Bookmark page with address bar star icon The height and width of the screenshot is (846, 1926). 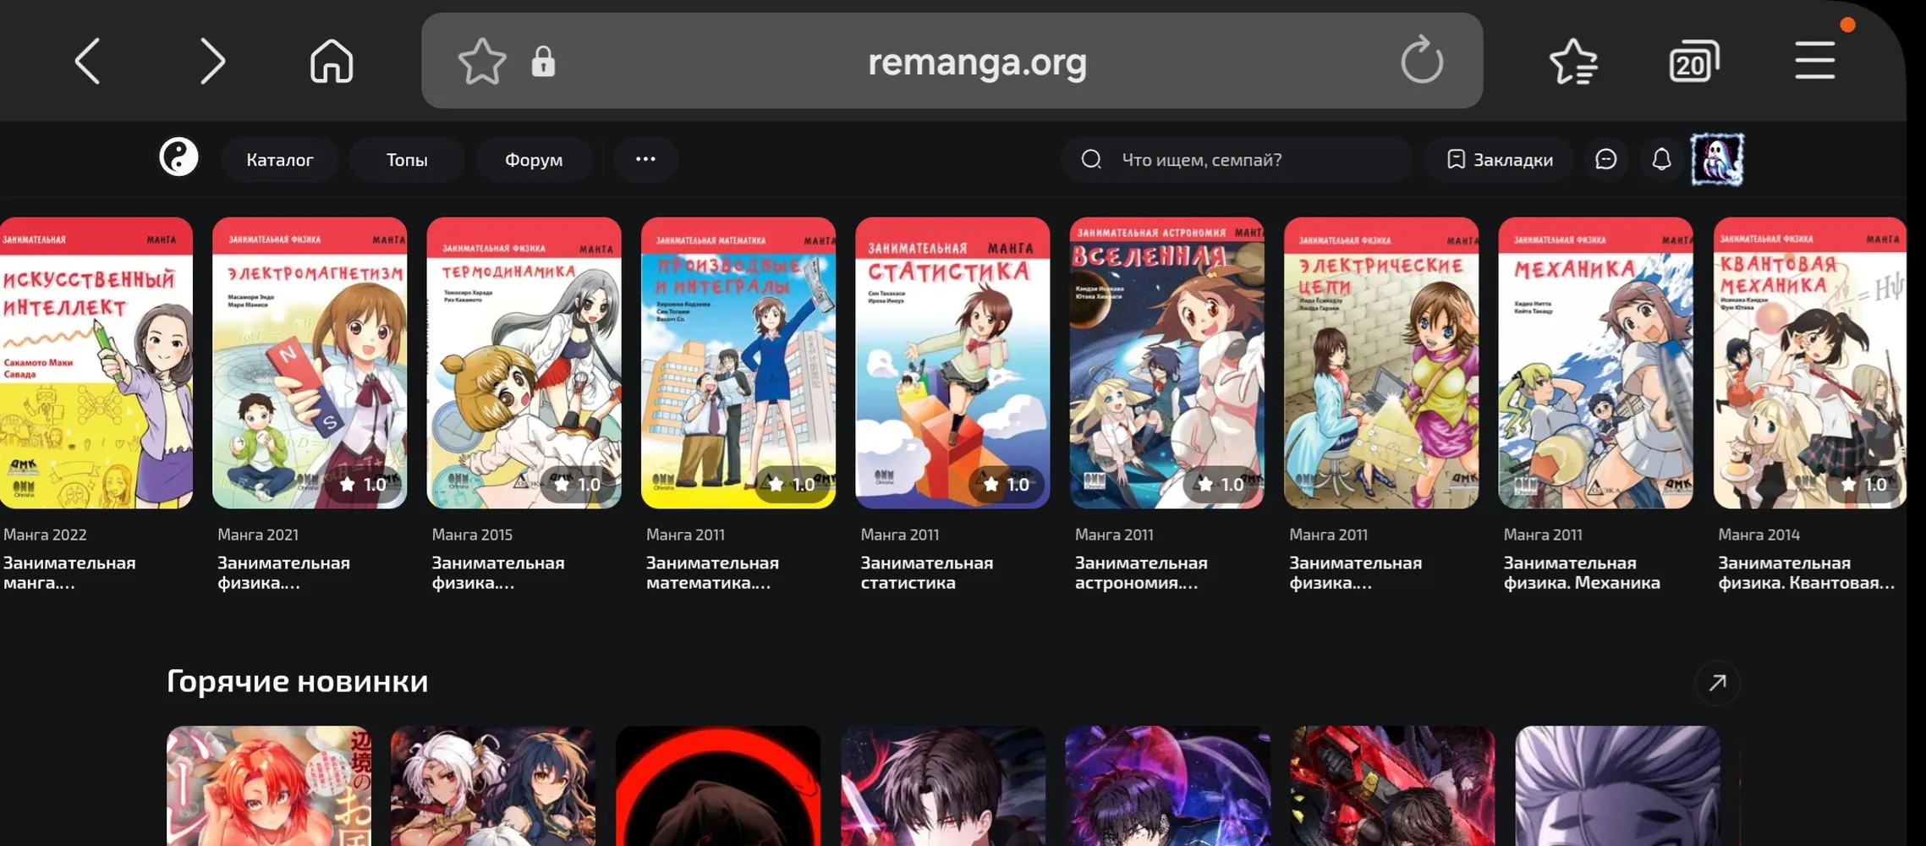(x=481, y=61)
